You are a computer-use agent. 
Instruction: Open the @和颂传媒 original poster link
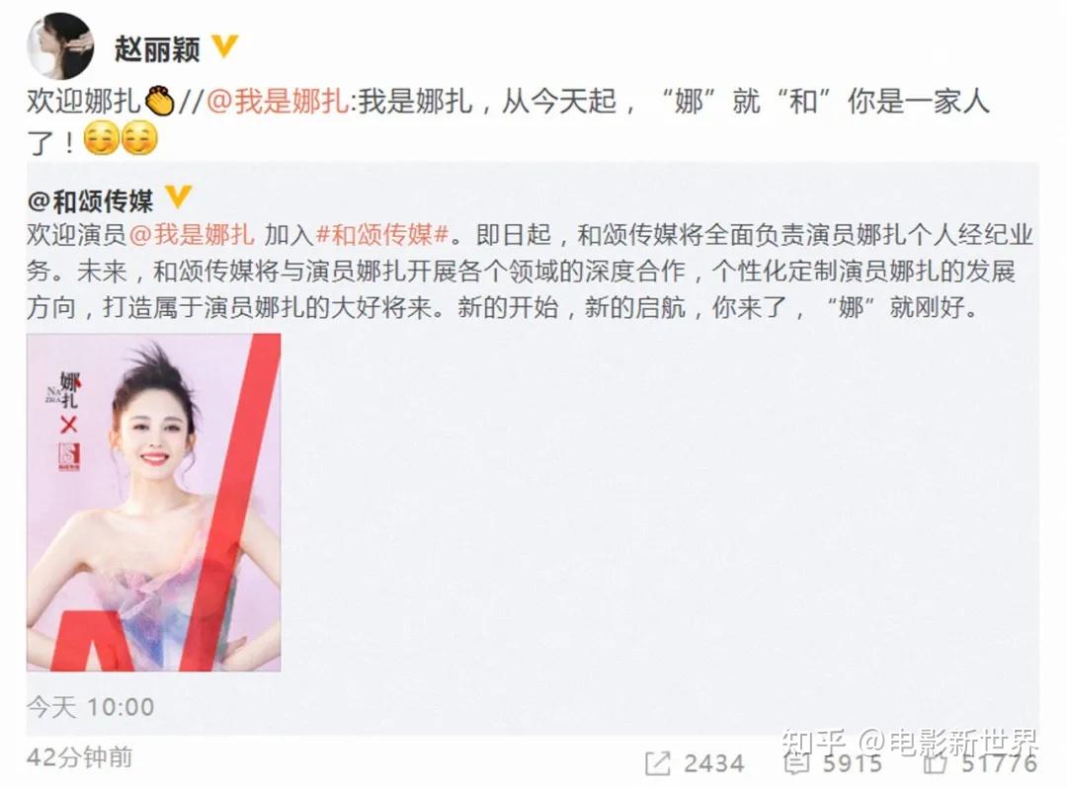[90, 200]
